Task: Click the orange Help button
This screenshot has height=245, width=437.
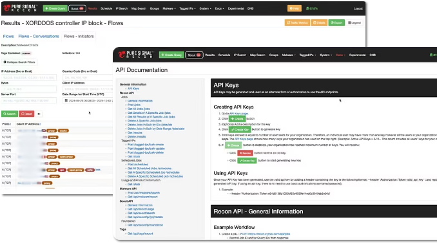Action: point(295,8)
